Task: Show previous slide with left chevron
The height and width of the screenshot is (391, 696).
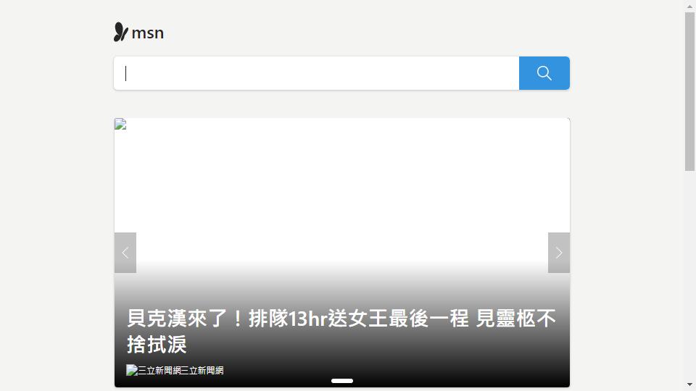Action: click(x=125, y=253)
